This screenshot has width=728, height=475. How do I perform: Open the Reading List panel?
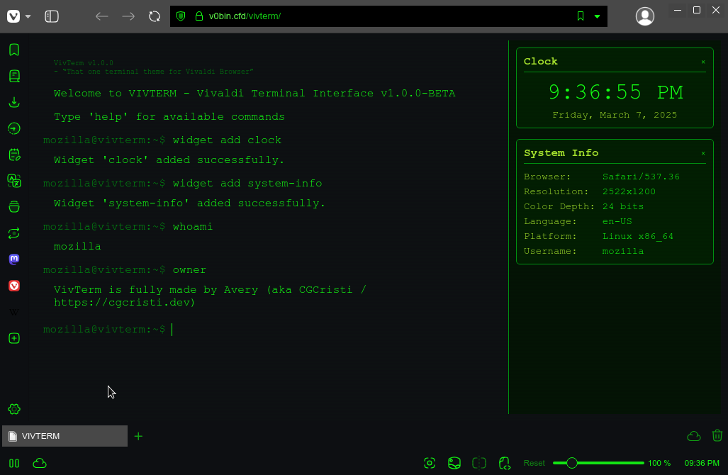pyautogui.click(x=14, y=76)
